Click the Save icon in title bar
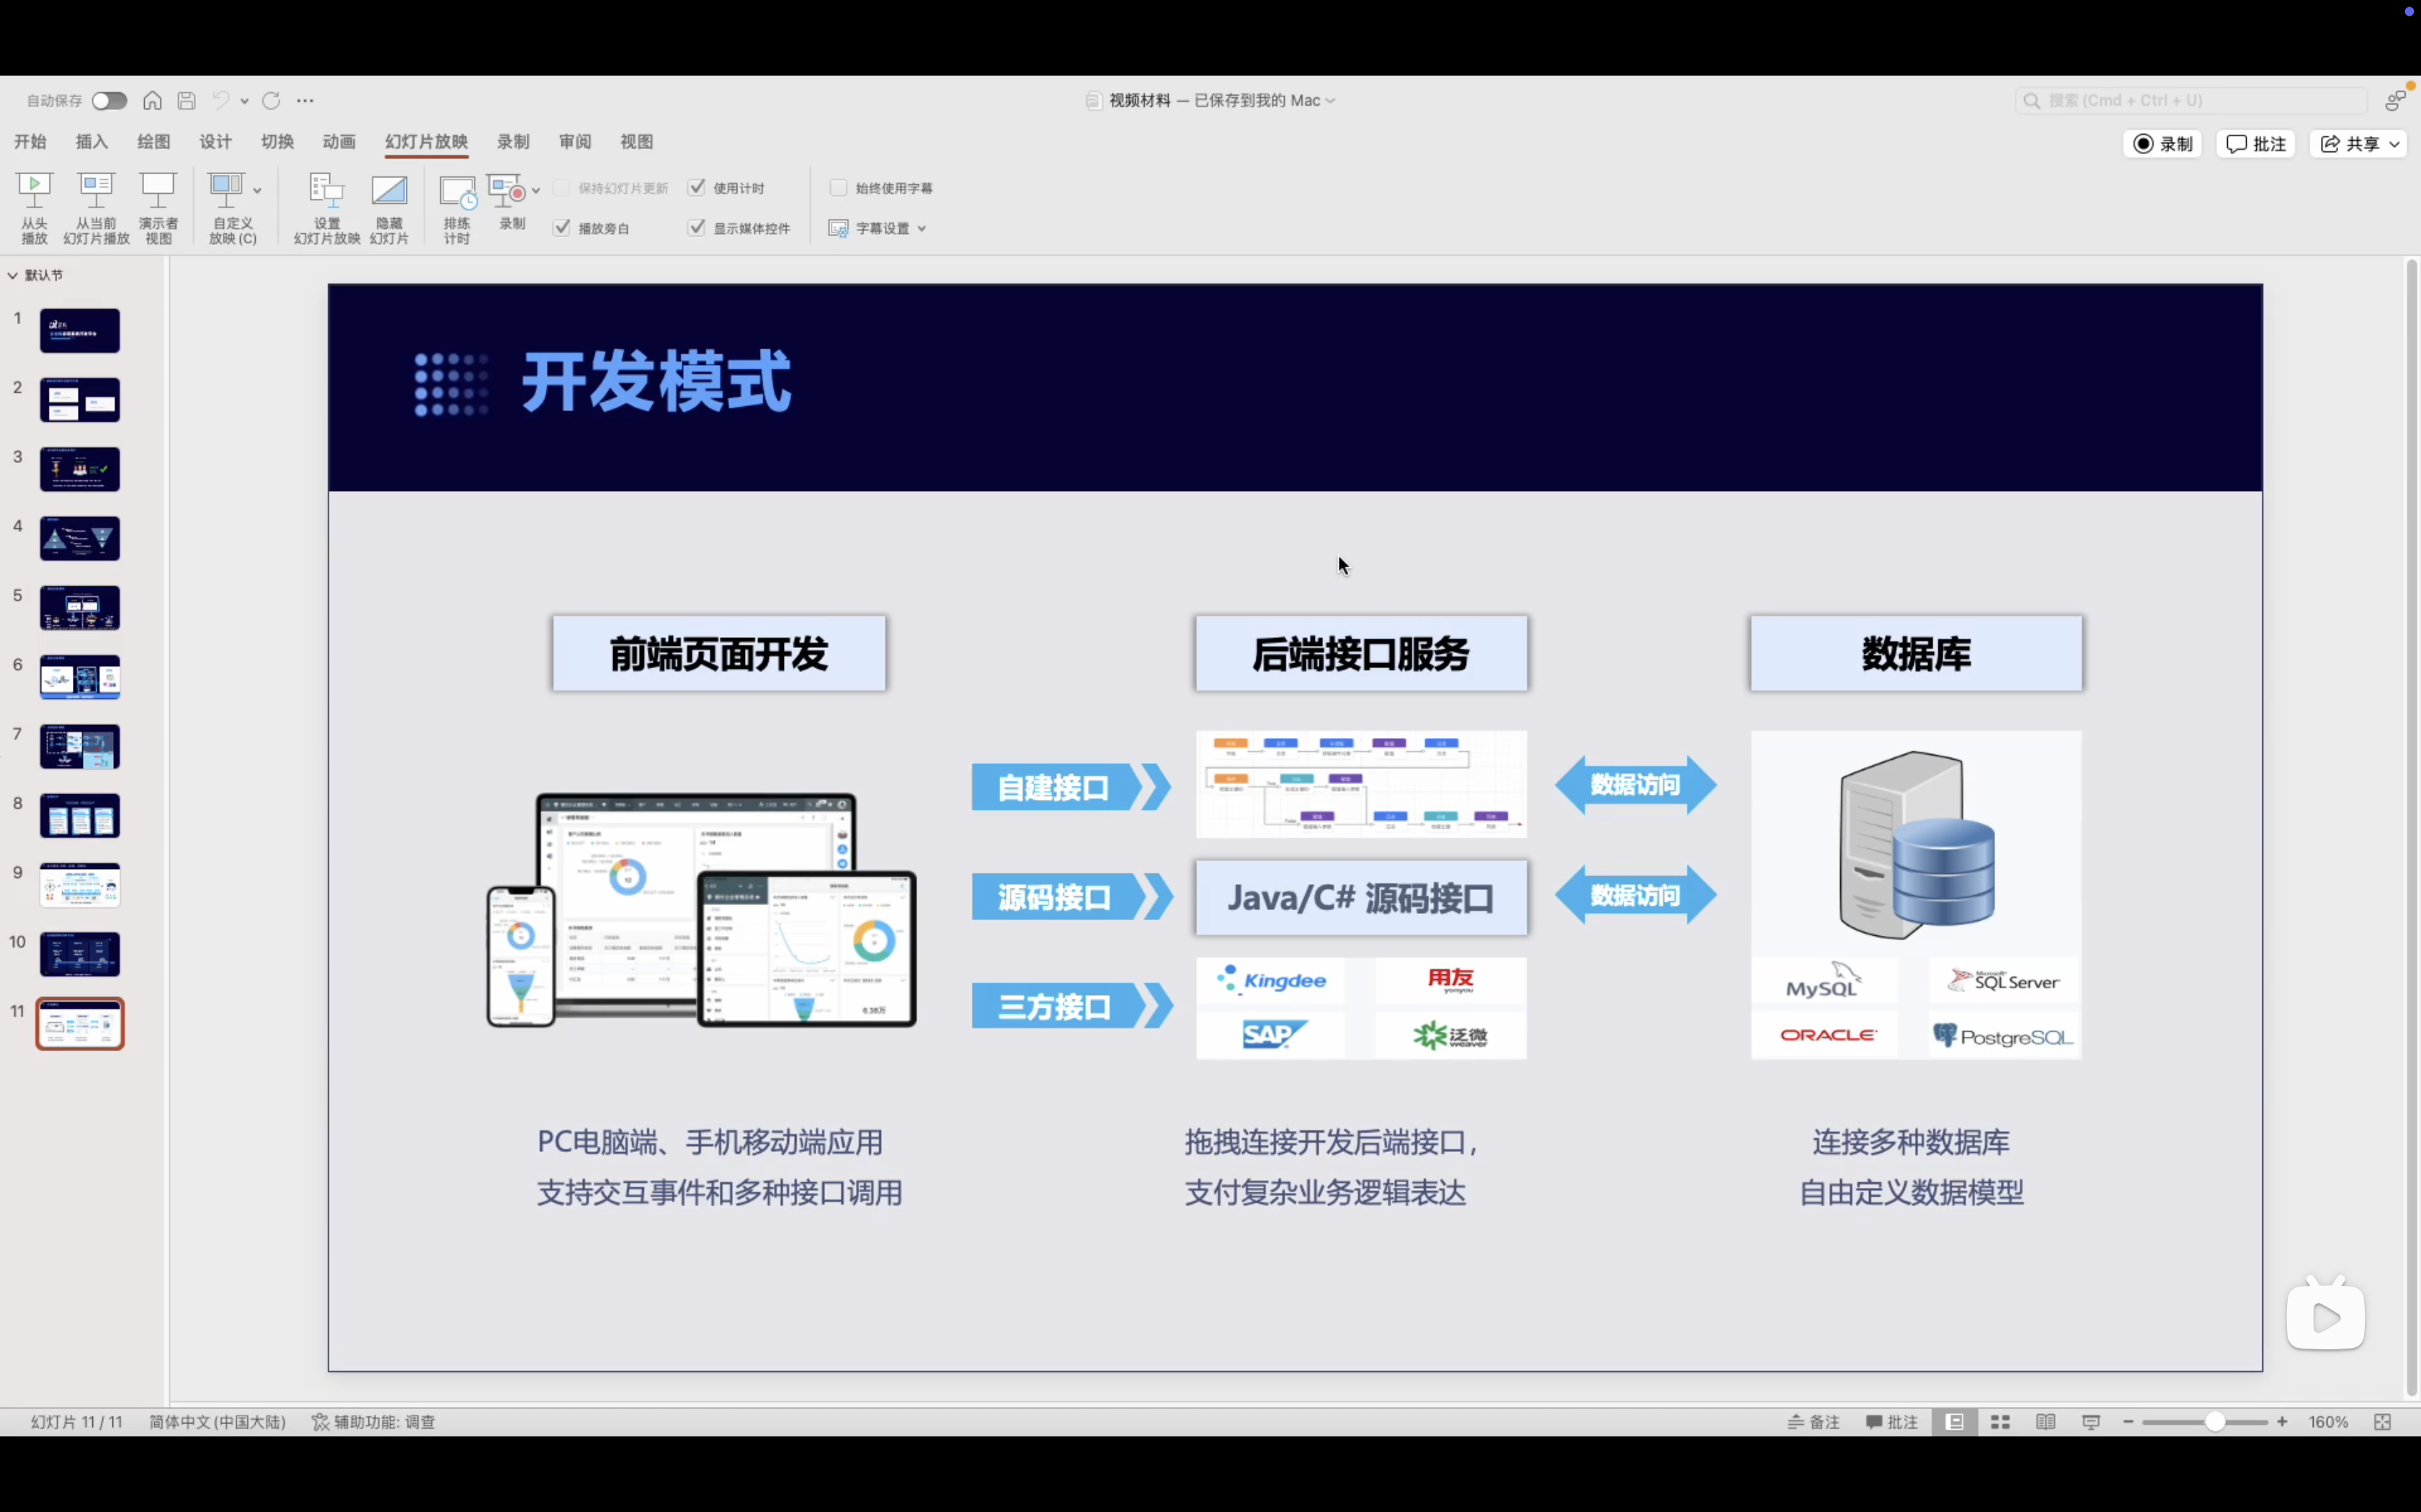2421x1512 pixels. [186, 100]
